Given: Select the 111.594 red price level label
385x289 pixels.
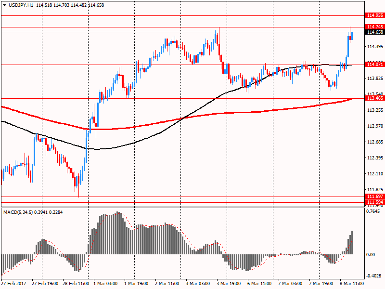Looking at the screenshot, I should [x=375, y=202].
